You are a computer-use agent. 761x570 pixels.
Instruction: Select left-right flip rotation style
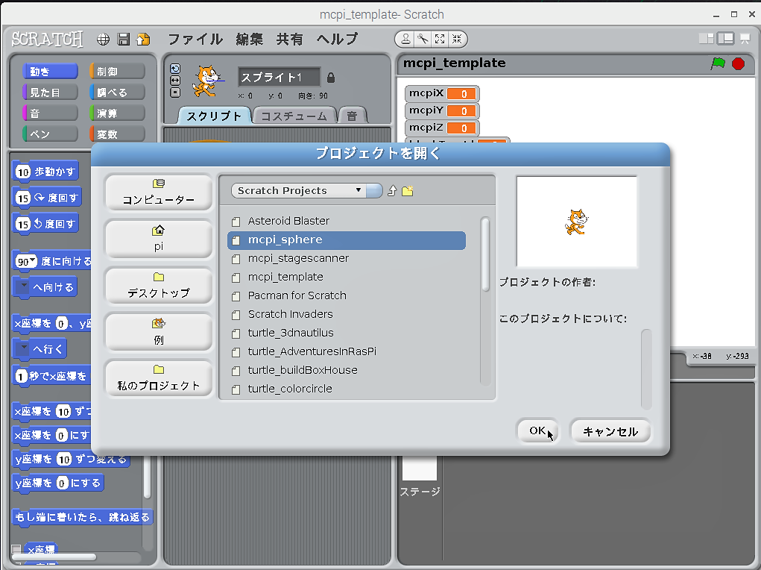click(175, 80)
